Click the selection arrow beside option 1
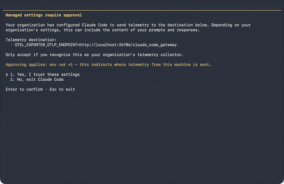 7,74
